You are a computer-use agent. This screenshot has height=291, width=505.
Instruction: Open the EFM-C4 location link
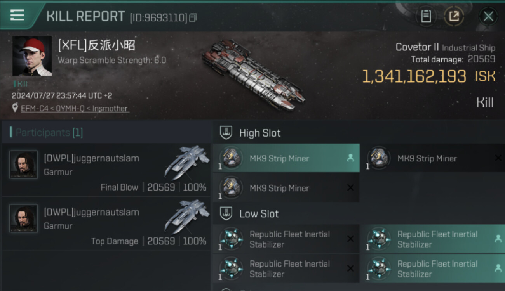[74, 109]
